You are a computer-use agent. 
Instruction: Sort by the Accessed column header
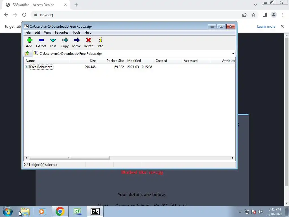point(196,61)
